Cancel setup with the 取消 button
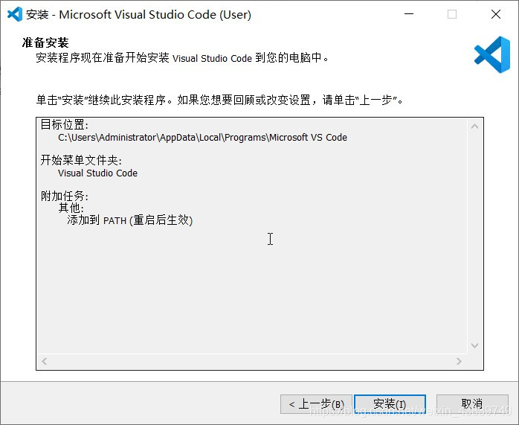This screenshot has width=519, height=425. pyautogui.click(x=472, y=404)
